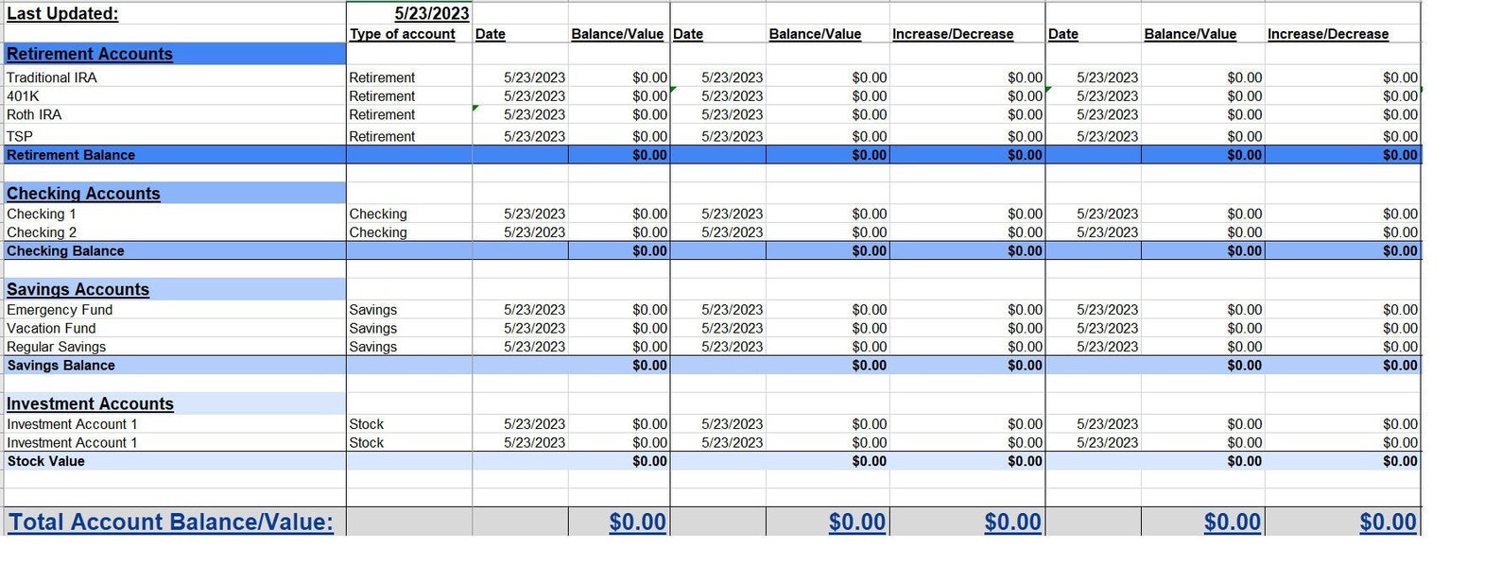Click the first Balance/Value column header

click(617, 34)
